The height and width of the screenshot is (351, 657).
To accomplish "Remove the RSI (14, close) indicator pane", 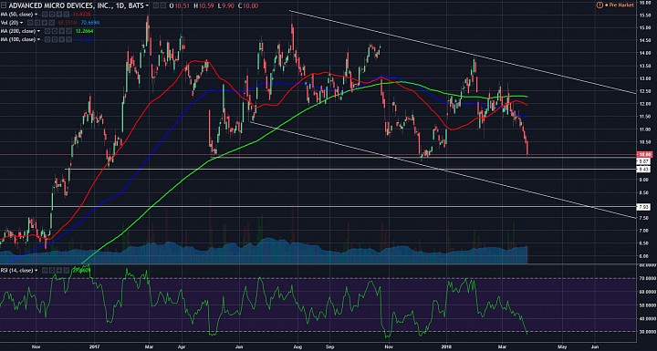I will [67, 271].
